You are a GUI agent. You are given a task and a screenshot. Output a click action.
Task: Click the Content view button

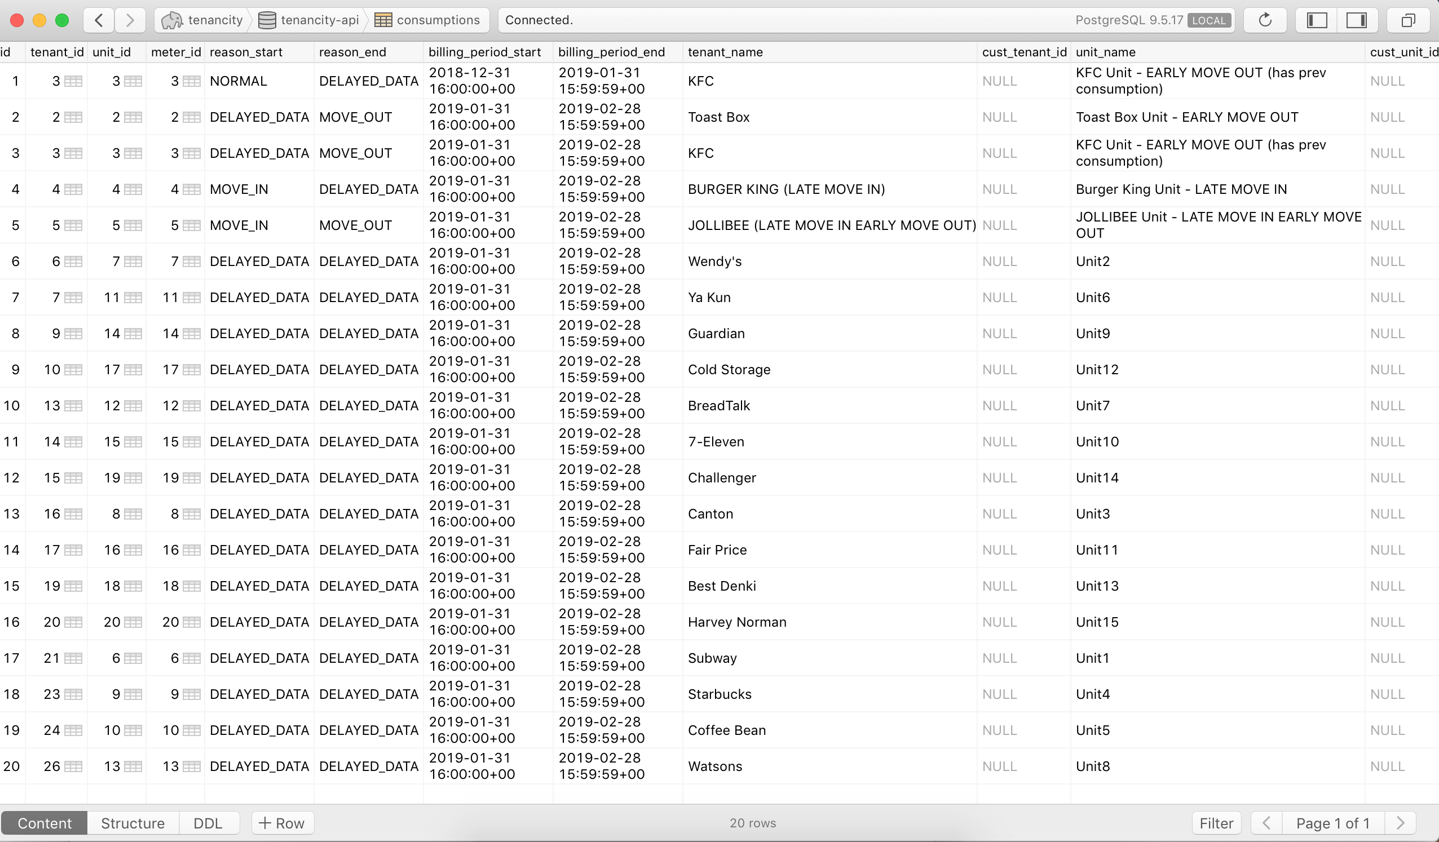point(44,822)
